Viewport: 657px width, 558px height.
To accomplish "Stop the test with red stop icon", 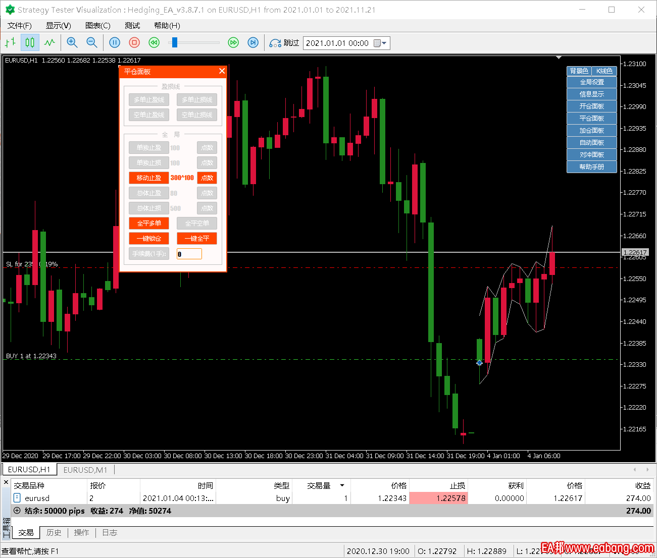I will click(x=134, y=43).
